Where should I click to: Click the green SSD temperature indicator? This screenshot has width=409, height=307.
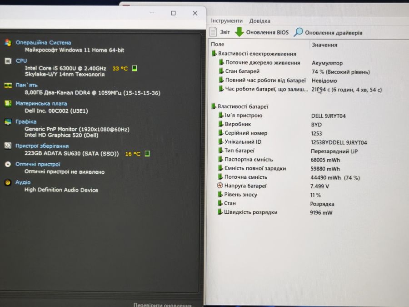[147, 154]
